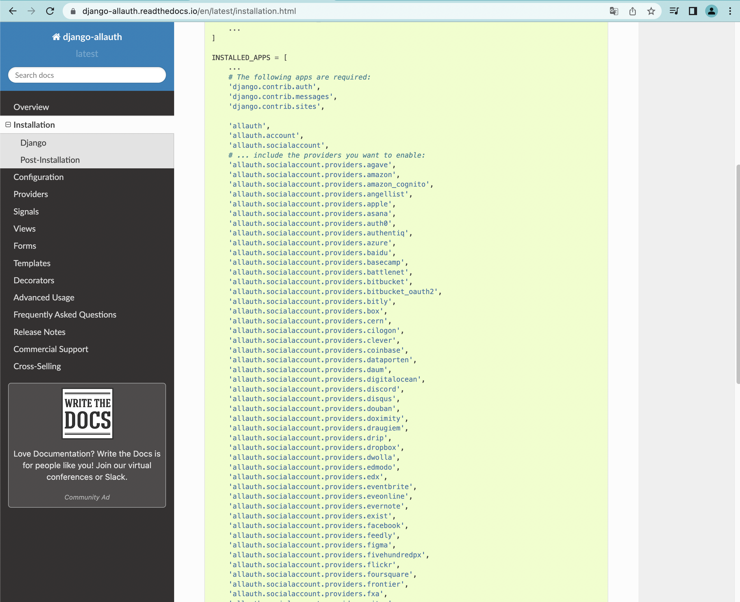
Task: Click the providers.foursquare code line
Action: 323,574
